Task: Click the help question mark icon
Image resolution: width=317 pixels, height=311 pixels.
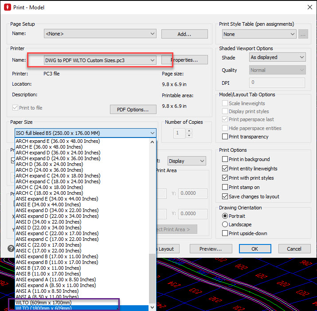Action: tap(11, 248)
